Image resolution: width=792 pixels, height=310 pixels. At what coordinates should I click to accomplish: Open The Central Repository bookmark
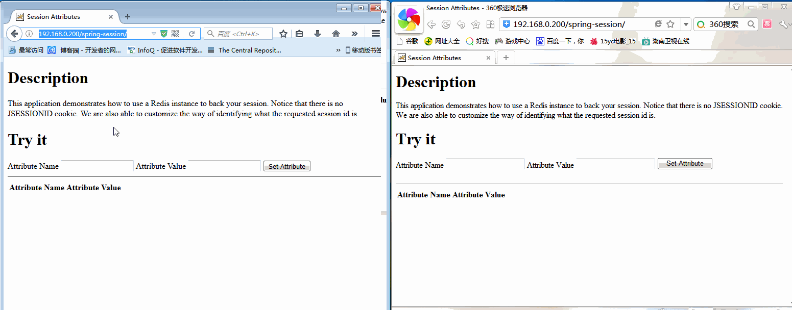pos(245,50)
